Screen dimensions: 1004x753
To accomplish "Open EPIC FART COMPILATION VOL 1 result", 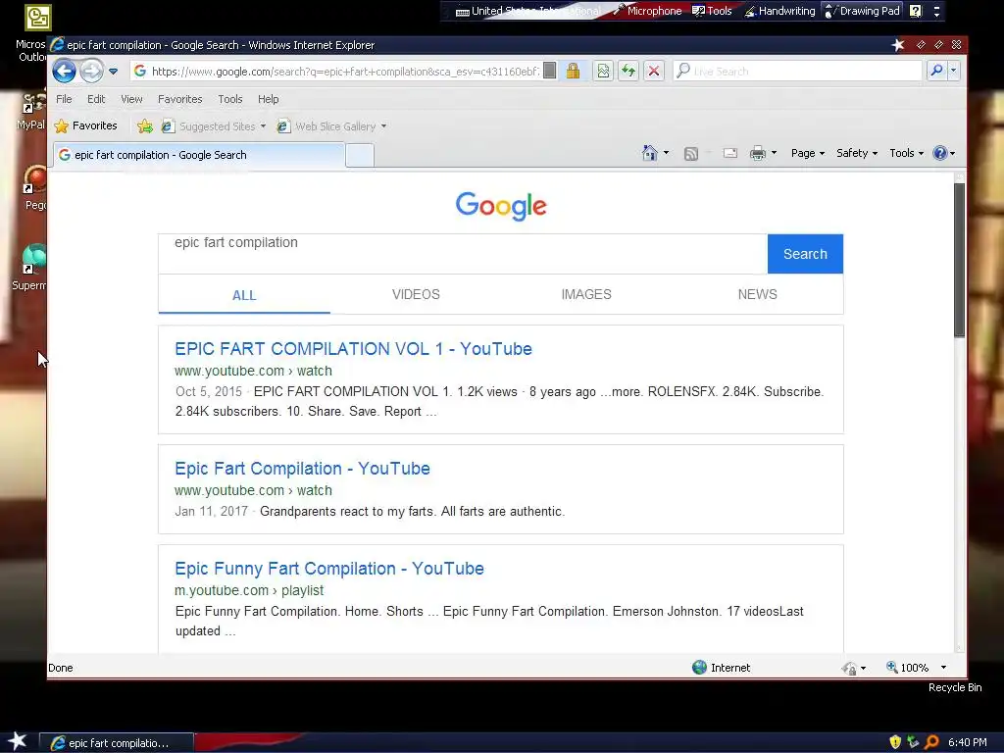I will click(353, 349).
